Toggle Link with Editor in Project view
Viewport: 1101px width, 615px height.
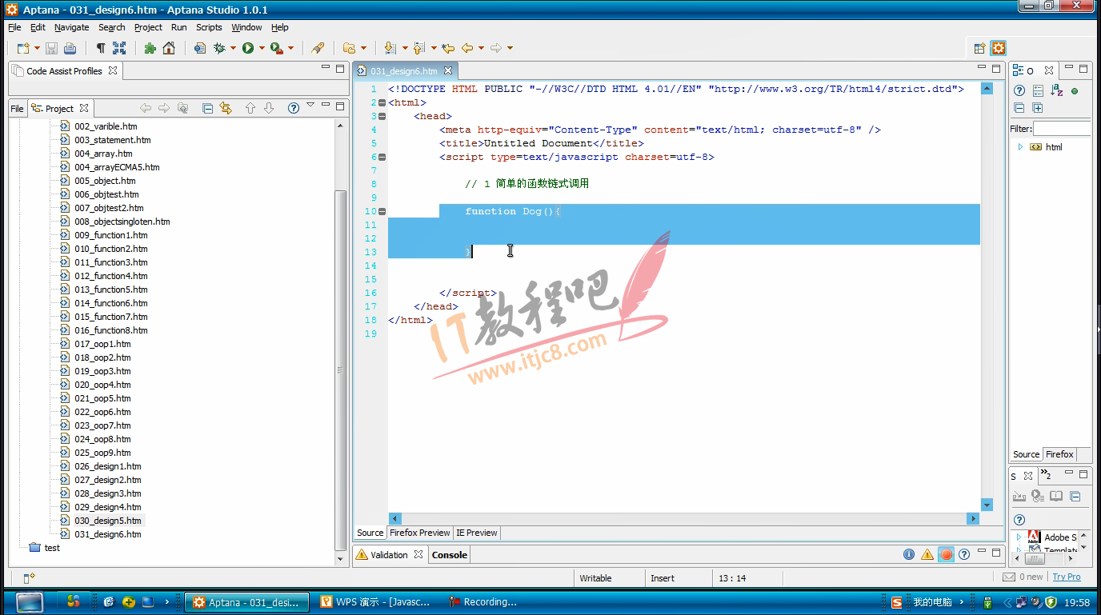click(226, 108)
